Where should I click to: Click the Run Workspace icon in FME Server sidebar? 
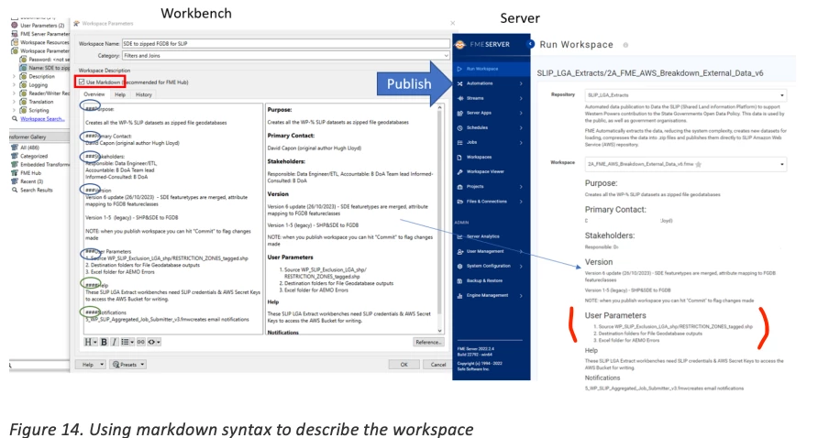point(459,69)
